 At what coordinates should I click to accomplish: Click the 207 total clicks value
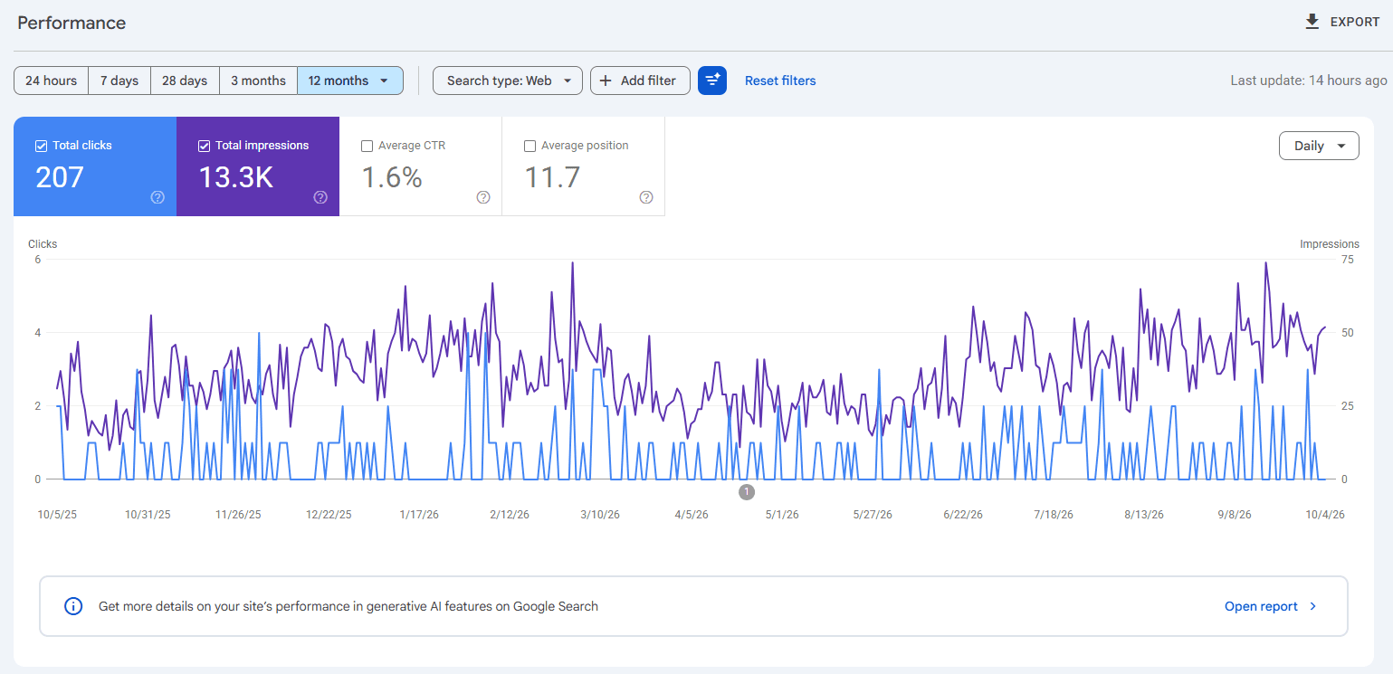click(x=60, y=177)
